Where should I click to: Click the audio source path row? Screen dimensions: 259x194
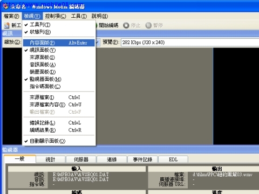[x=80, y=179]
